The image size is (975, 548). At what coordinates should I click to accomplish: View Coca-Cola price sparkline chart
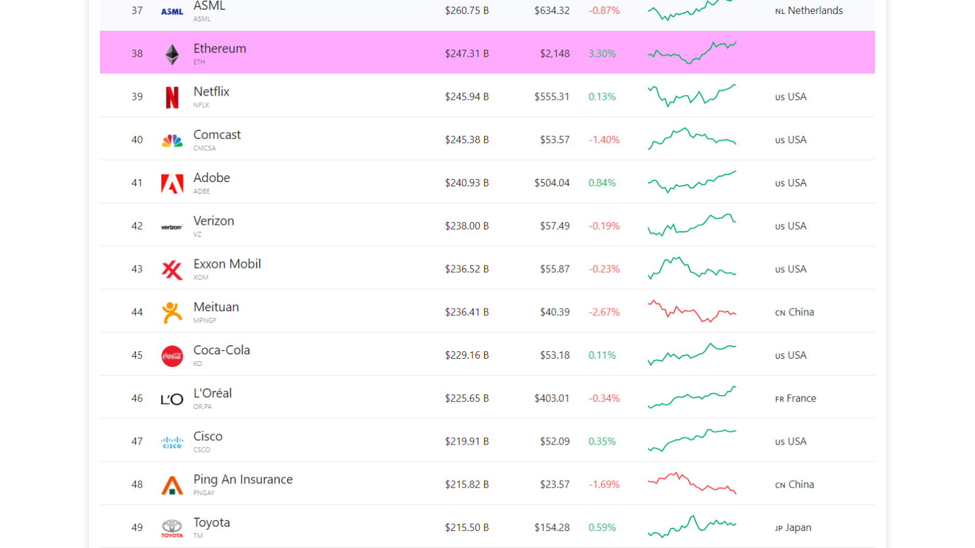point(692,354)
